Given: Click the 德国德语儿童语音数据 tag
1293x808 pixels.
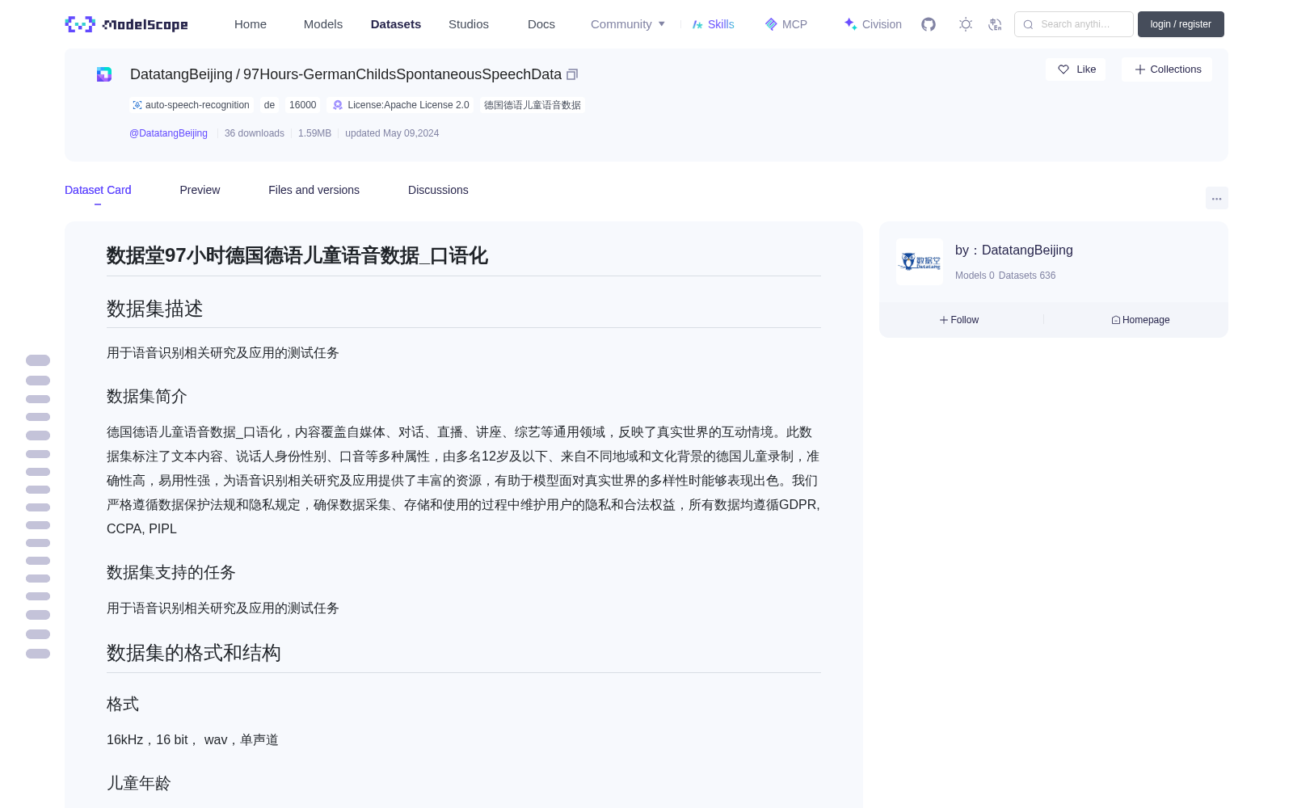Looking at the screenshot, I should click(x=533, y=105).
